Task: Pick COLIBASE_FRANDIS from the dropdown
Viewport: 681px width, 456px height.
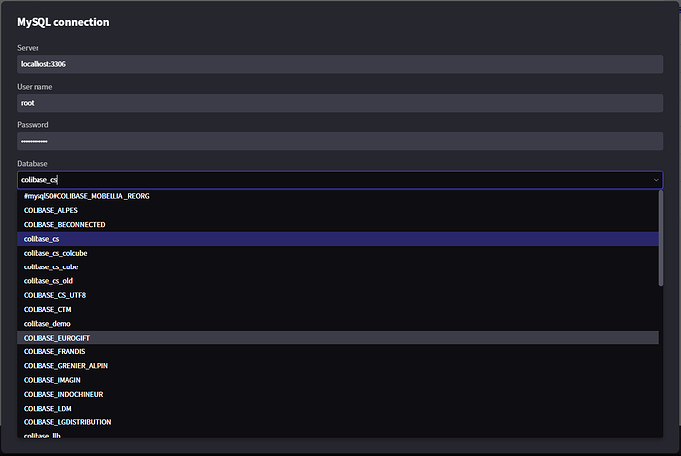Action: [55, 351]
